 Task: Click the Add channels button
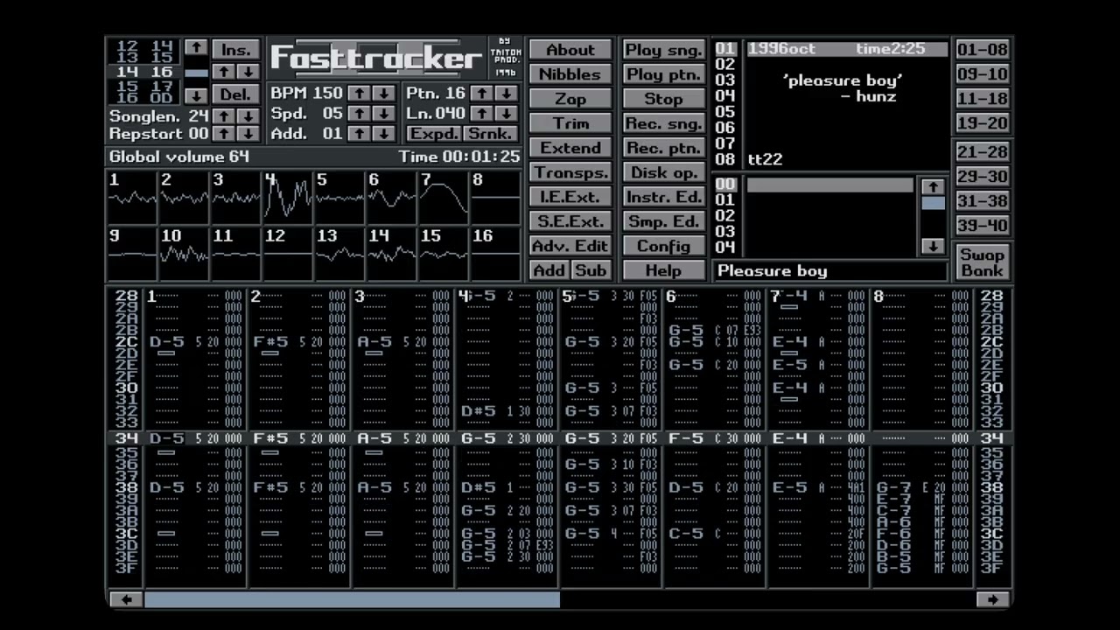coord(549,270)
